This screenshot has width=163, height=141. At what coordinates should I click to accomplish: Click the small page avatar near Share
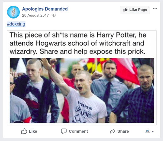(x=147, y=131)
